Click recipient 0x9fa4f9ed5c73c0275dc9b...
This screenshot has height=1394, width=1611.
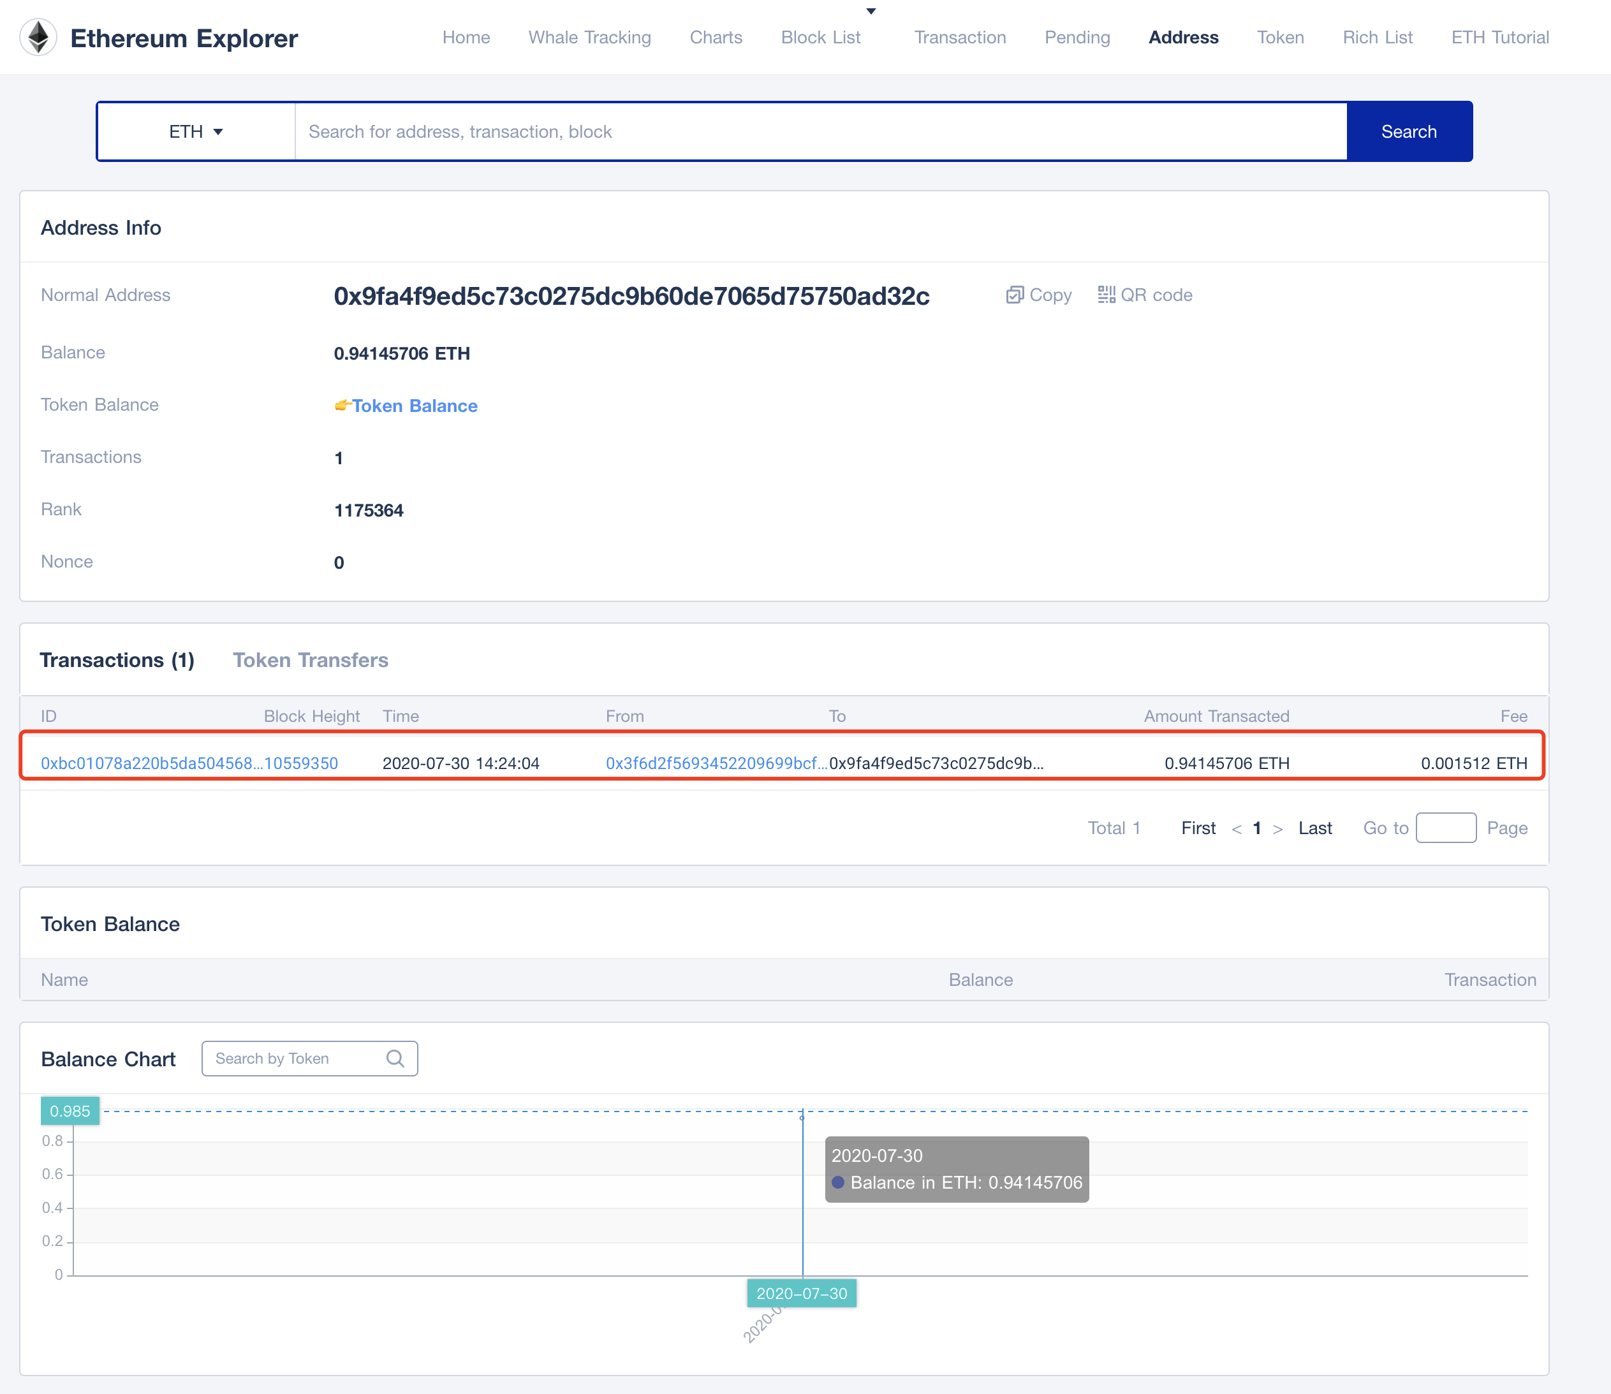(937, 763)
